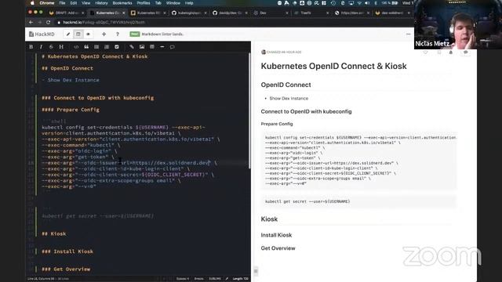
Task: Switch to view-only mode with eye icon
Action: tap(88, 34)
